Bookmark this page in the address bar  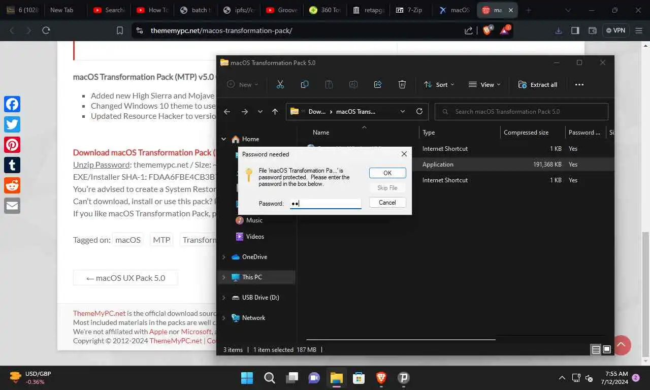pyautogui.click(x=120, y=30)
